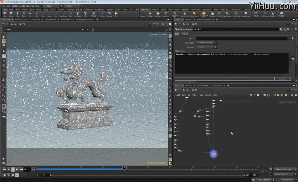The height and width of the screenshot is (182, 298).
Task: Open the Run Over Points dropdown
Action: (206, 47)
